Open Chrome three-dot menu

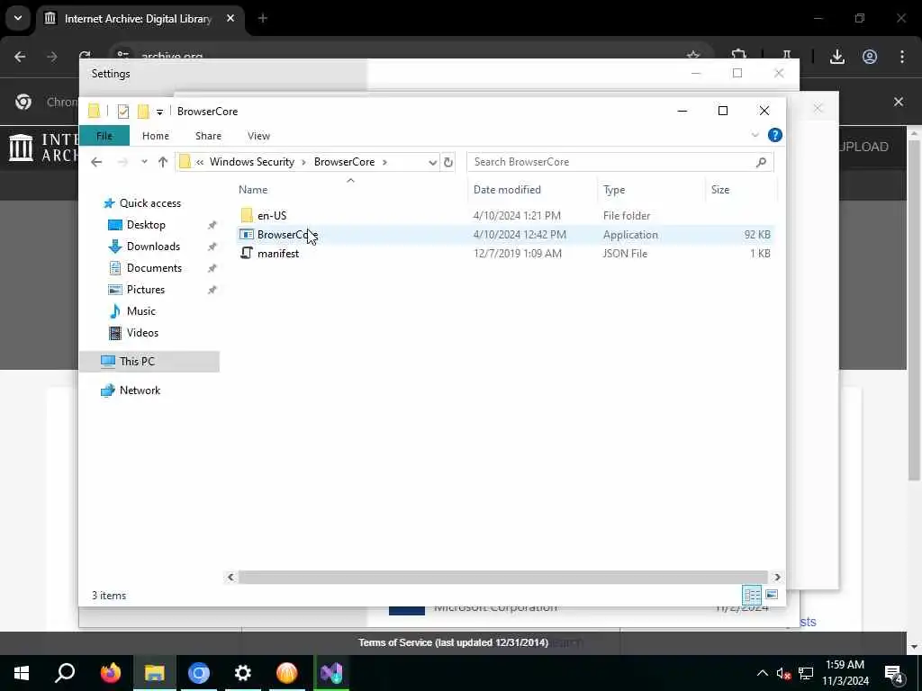902,57
